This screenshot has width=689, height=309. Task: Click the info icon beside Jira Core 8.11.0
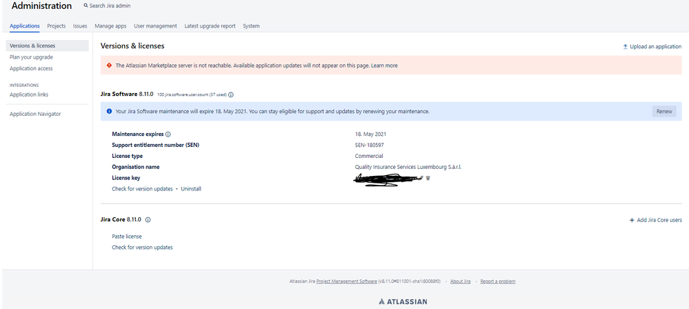point(148,219)
